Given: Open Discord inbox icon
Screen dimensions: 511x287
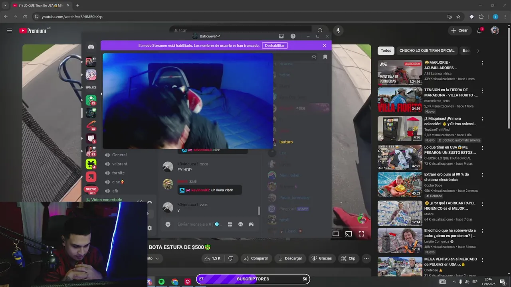Looking at the screenshot, I should click(x=281, y=36).
